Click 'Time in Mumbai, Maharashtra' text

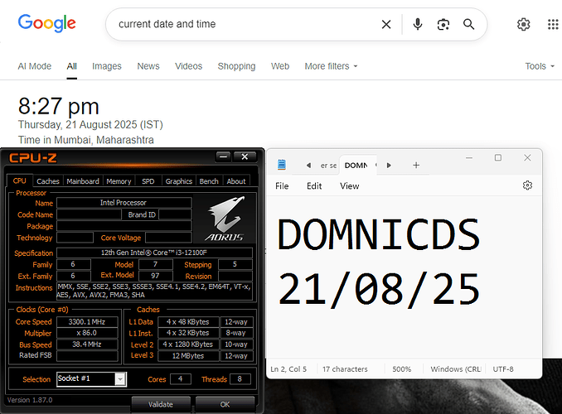click(86, 140)
